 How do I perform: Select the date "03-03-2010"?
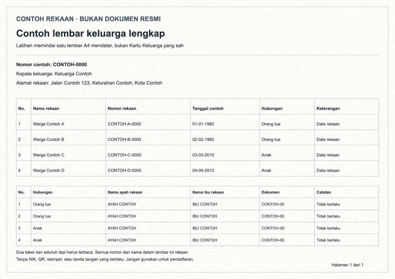click(x=203, y=155)
